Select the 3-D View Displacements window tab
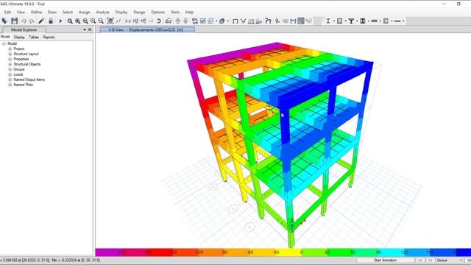This screenshot has width=471, height=265. 147,29
